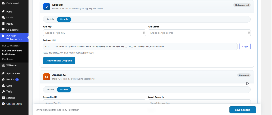Click the Dropbox App Key input field
This screenshot has height=115, width=272.
94,33
